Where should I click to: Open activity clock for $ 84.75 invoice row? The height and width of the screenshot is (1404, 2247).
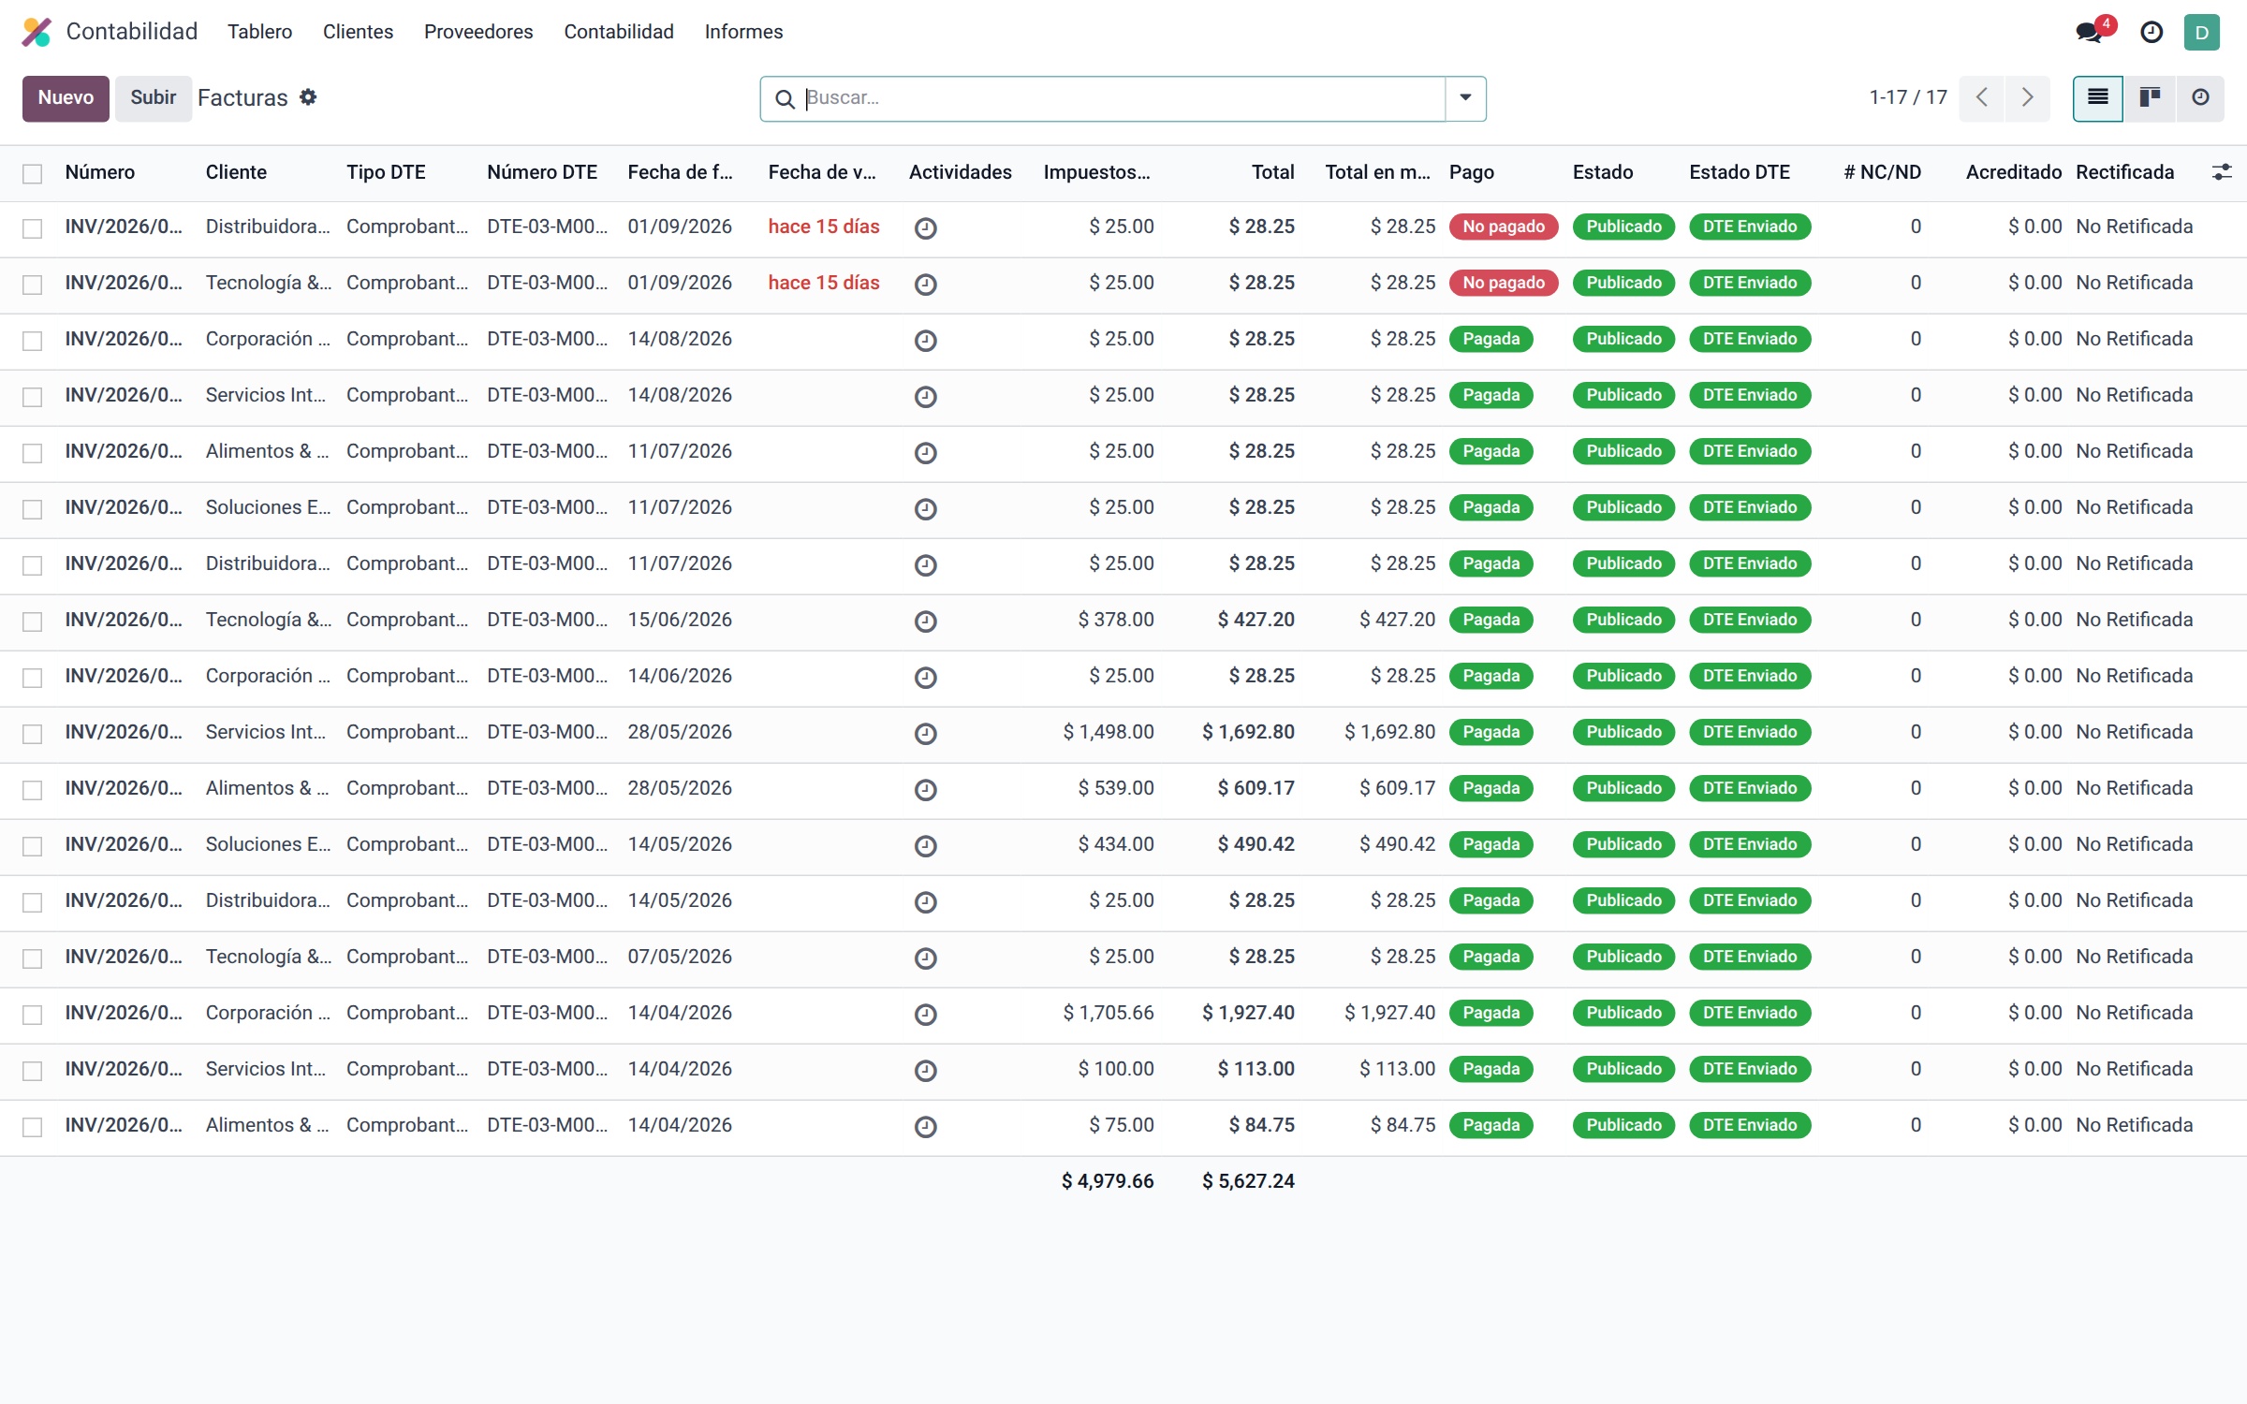point(925,1126)
